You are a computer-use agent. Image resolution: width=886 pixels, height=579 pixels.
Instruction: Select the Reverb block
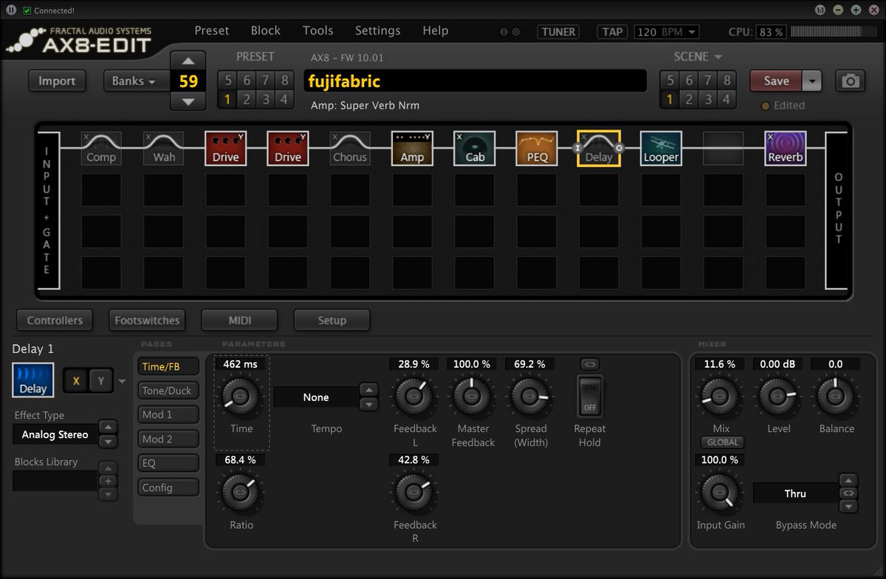point(786,148)
